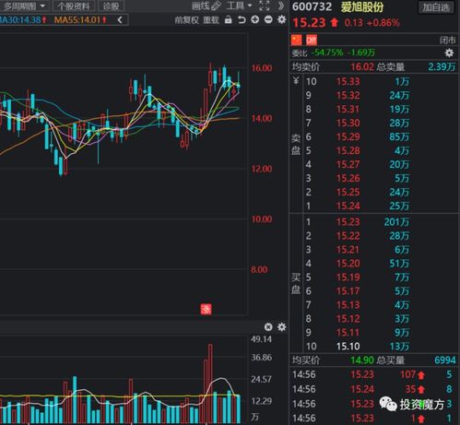
Task: Click buy level 1 volume 201万
Action: click(x=396, y=222)
